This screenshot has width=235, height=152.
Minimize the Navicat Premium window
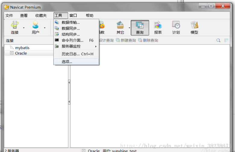[203, 6]
